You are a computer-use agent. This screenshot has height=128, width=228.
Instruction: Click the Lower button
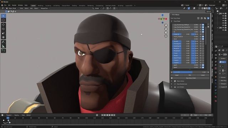point(203,75)
